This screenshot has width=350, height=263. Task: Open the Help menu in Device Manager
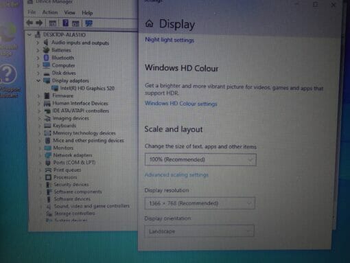click(x=87, y=13)
